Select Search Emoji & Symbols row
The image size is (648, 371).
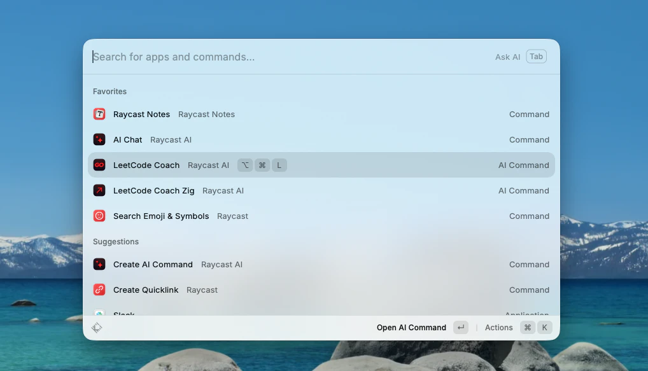point(321,216)
